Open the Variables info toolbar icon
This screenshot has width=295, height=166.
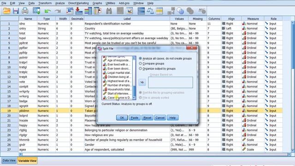(x=88, y=11)
